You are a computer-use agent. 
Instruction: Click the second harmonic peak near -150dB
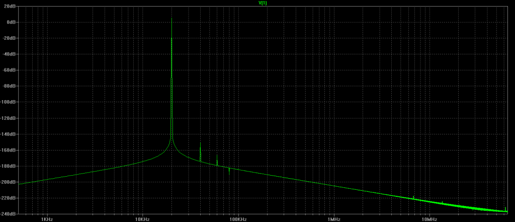click(200, 143)
